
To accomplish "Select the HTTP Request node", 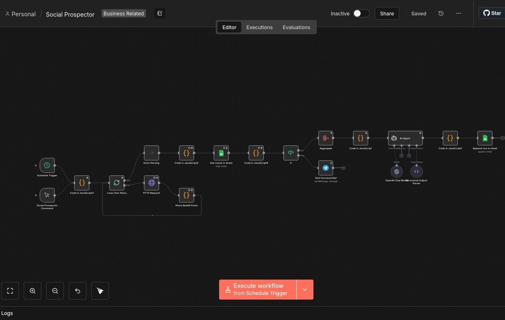I will click(151, 183).
